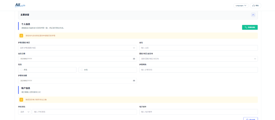Collapse the 主要旅客 section with chevron
This screenshot has height=120, width=275.
[253, 15]
